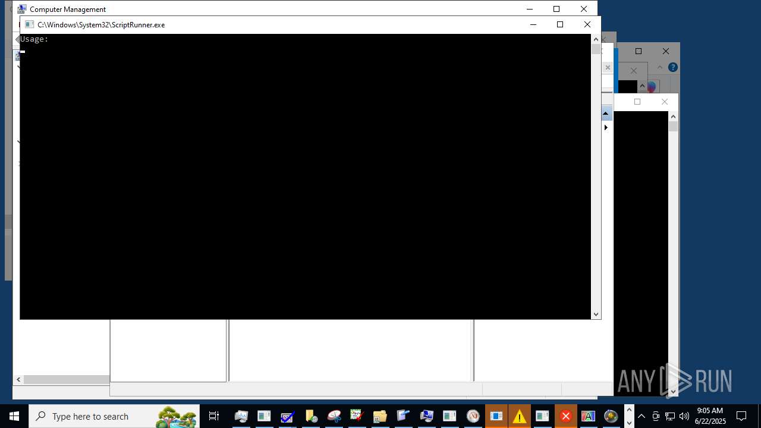Open the Meet Now camera tray icon
Screen dimensions: 761x428
tap(656, 416)
